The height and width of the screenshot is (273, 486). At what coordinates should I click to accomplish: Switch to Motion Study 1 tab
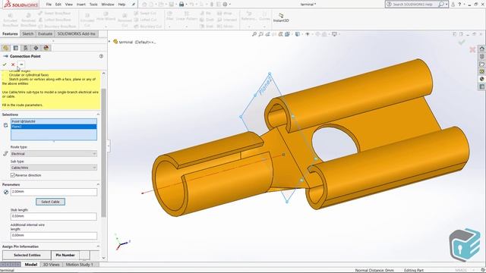tap(79, 265)
